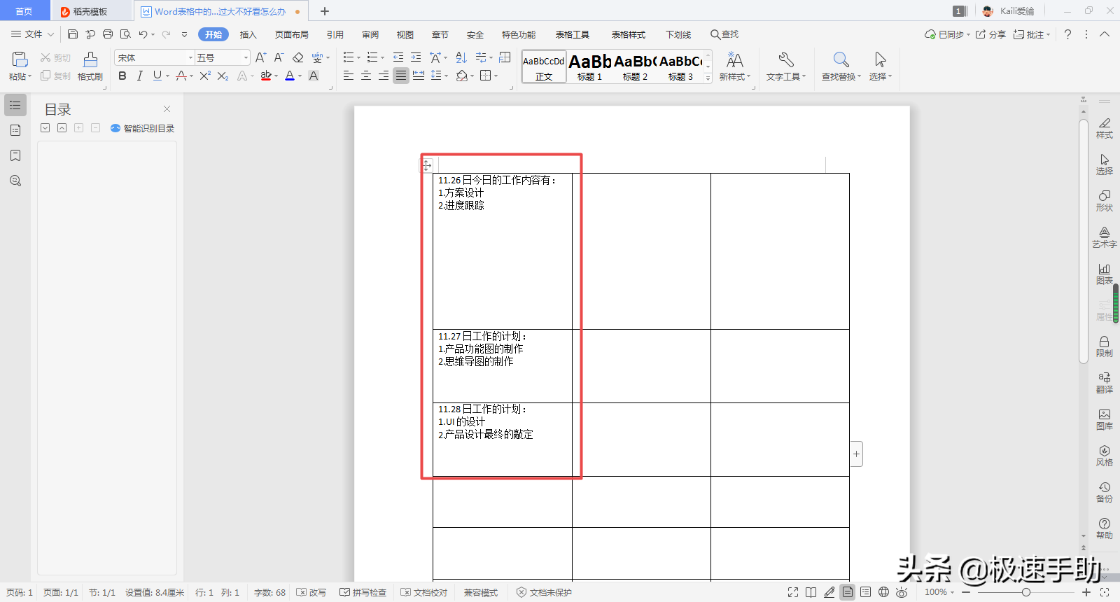1120x602 pixels.
Task: Switch to the Review (审阅) tab
Action: [x=370, y=34]
